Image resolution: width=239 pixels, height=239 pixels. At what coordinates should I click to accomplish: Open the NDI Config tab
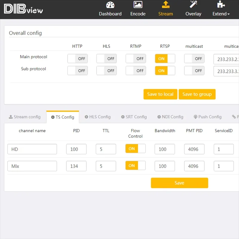click(x=170, y=117)
